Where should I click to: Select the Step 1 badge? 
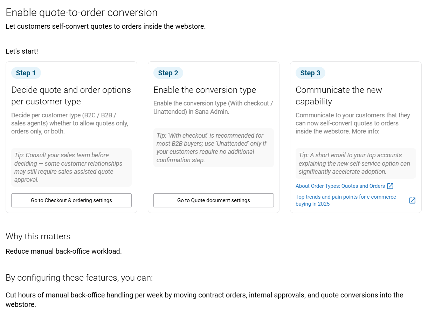(26, 73)
